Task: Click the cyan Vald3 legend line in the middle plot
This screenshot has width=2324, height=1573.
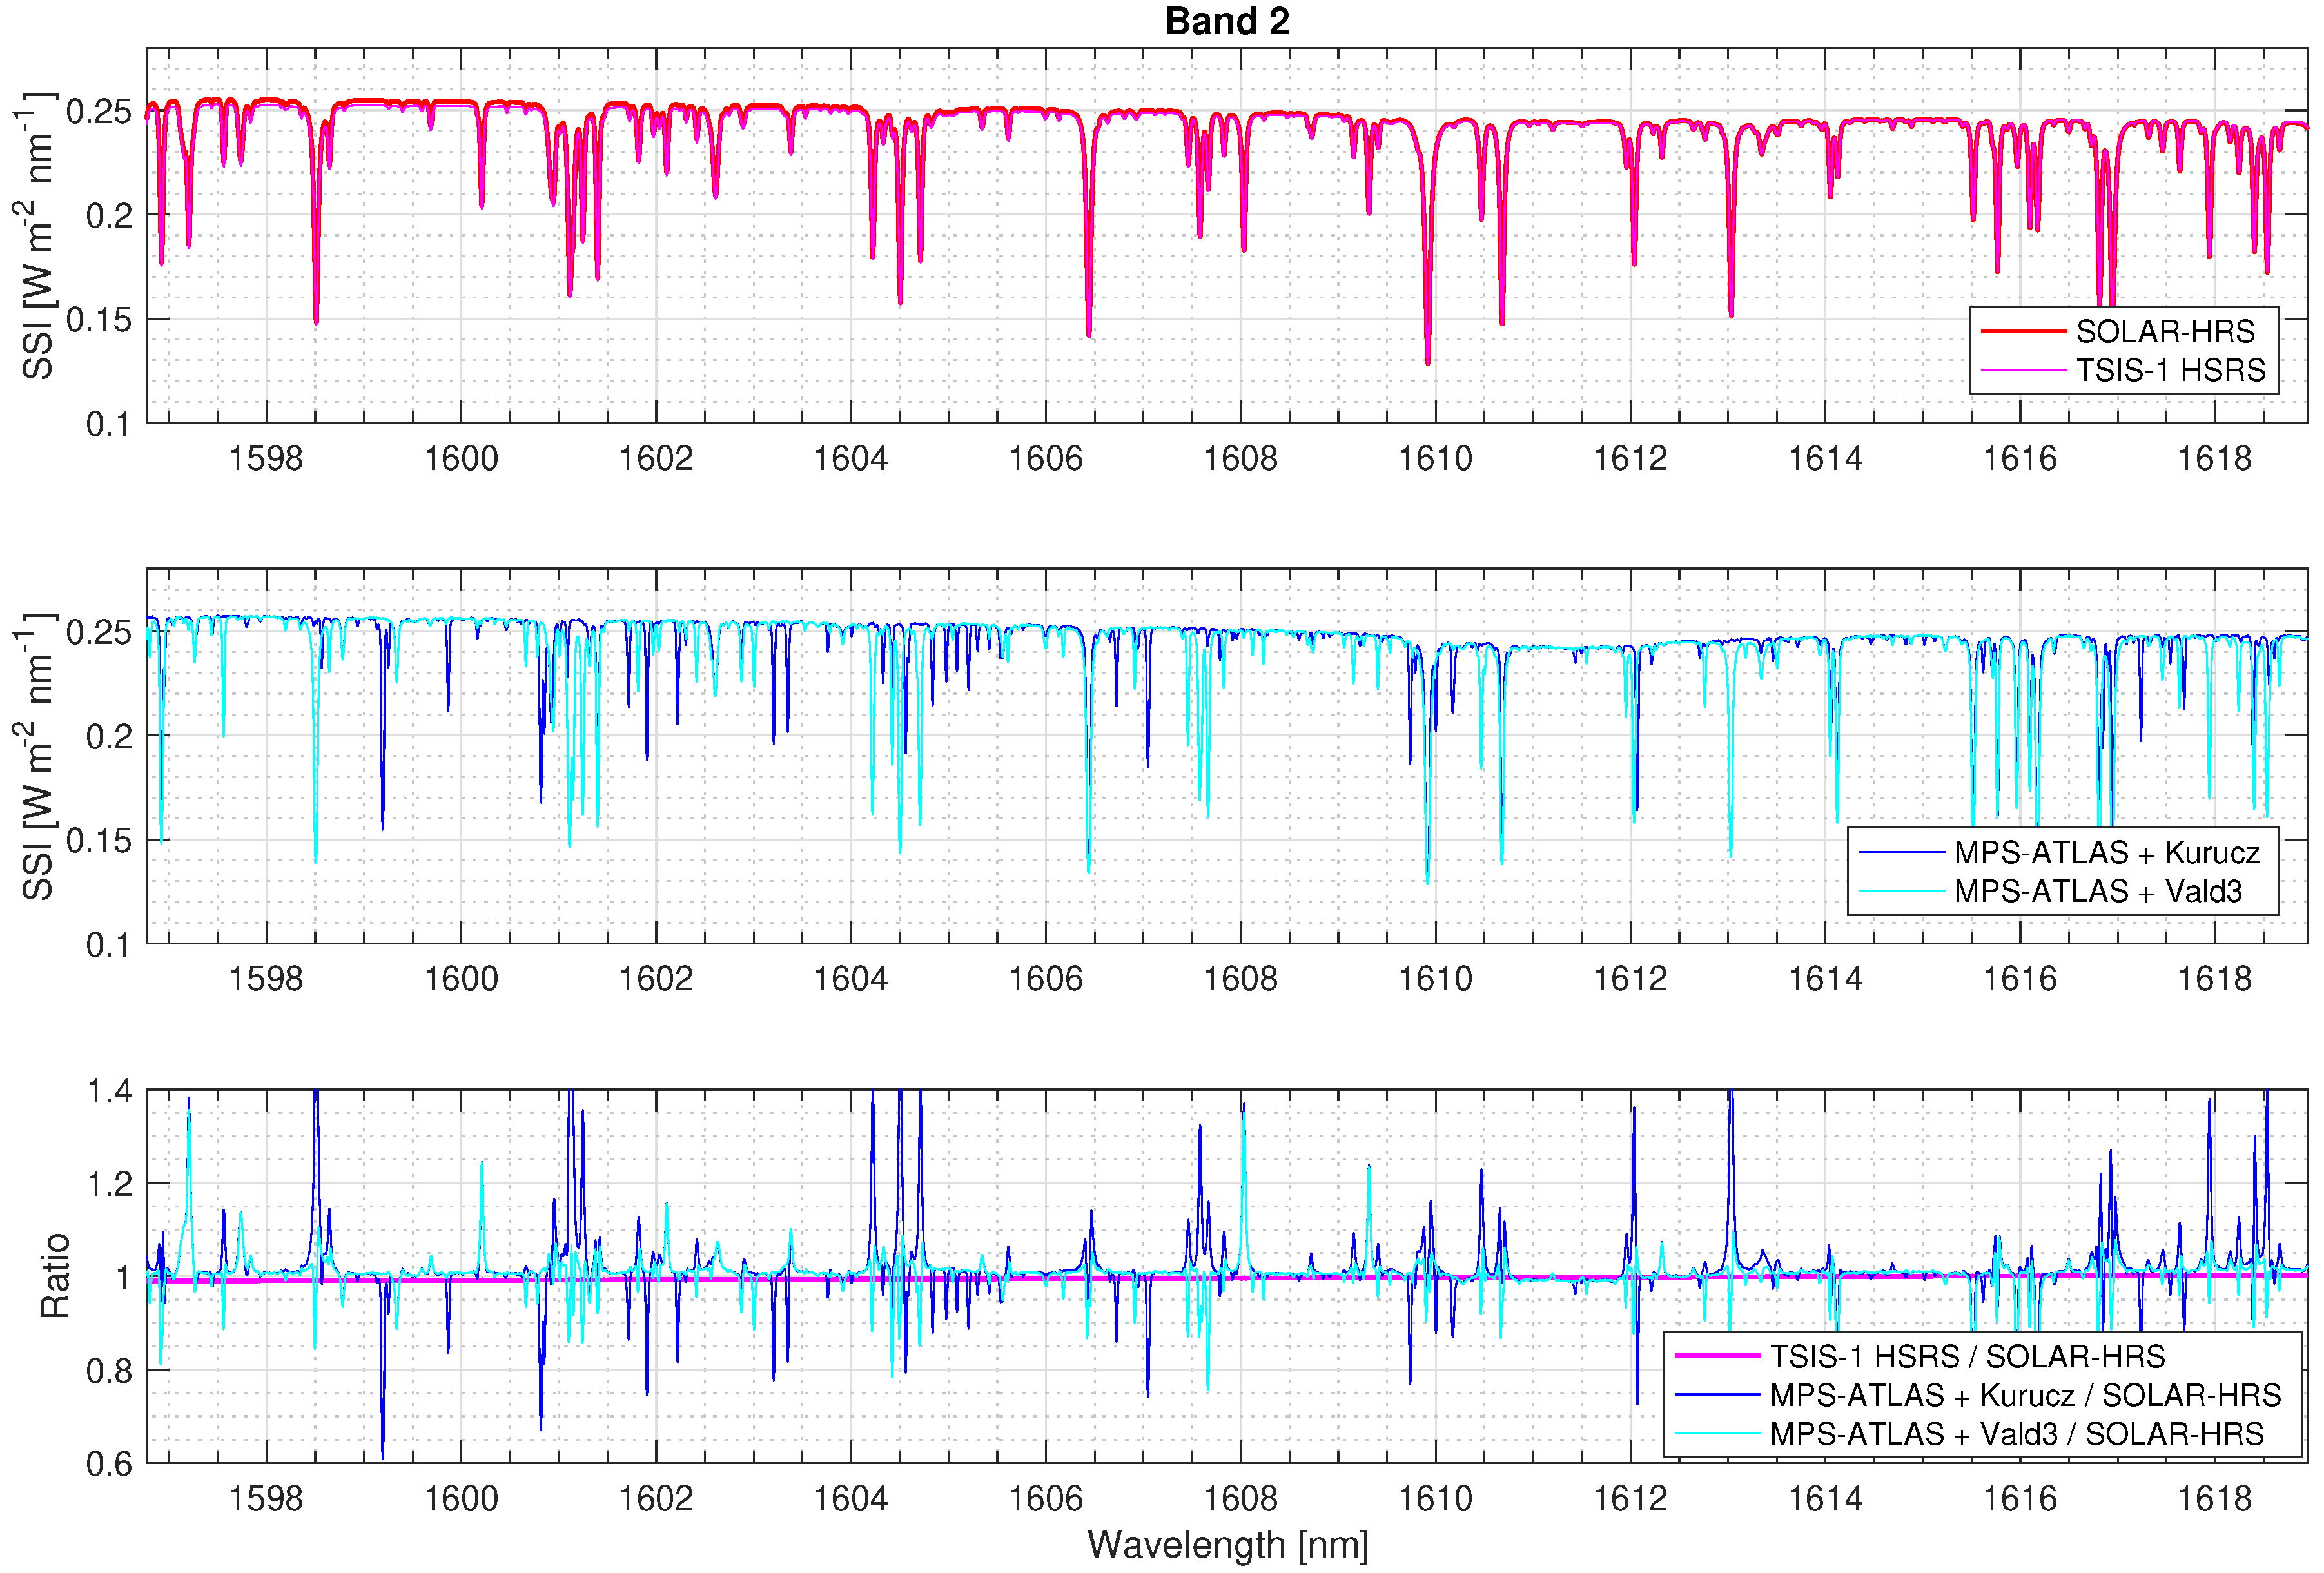Action: click(1901, 891)
